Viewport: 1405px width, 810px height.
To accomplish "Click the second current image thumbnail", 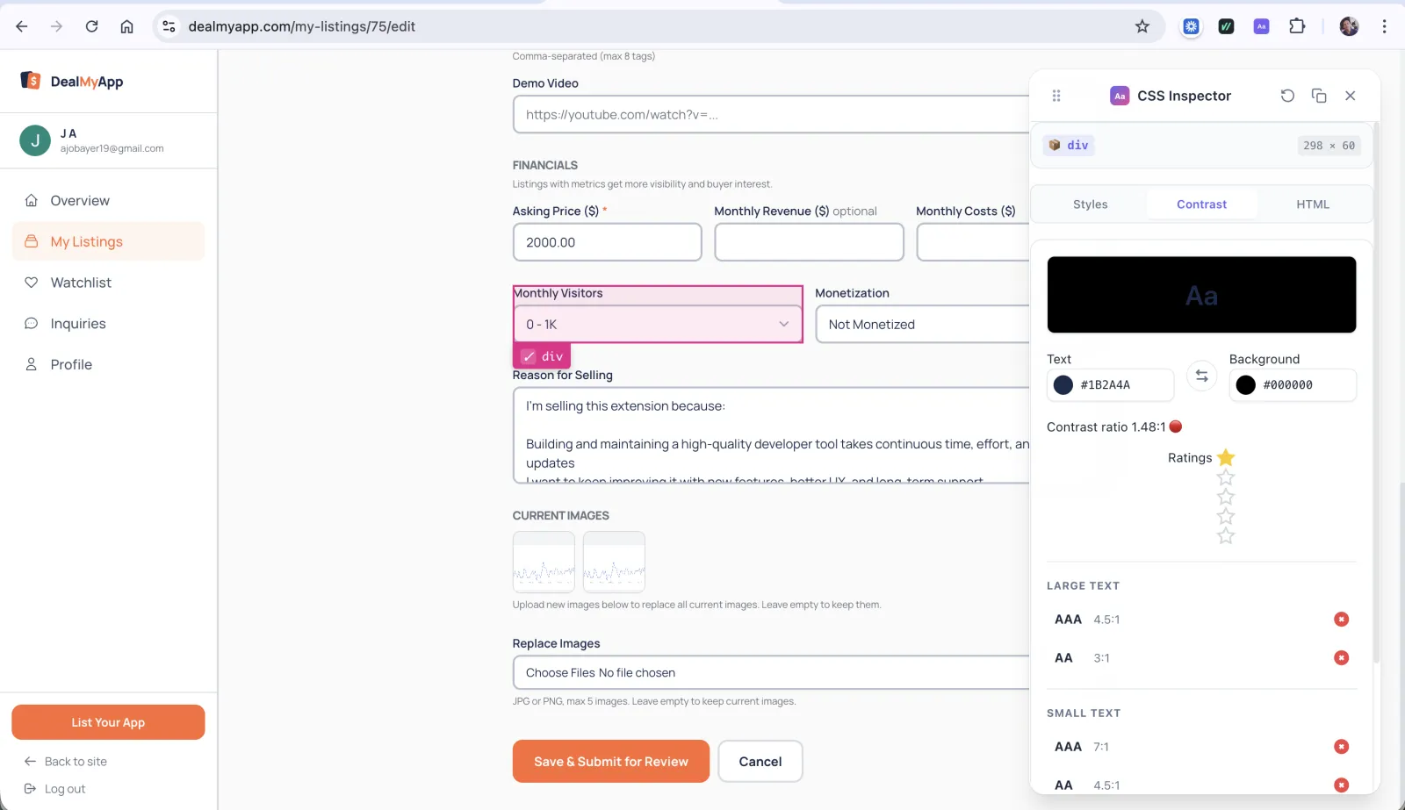I will coord(614,562).
